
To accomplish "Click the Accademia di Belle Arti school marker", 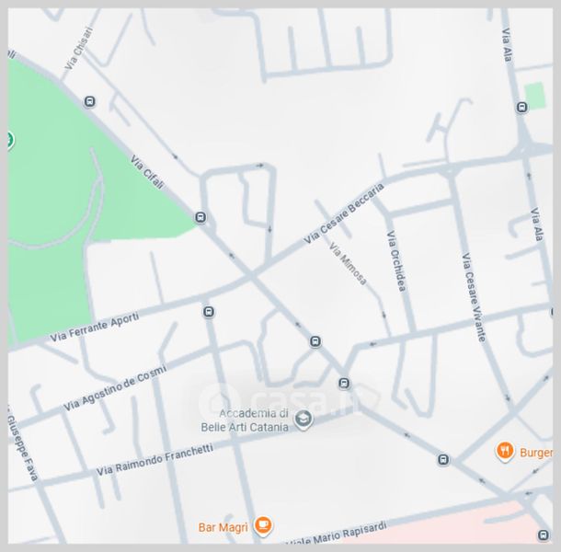I will click(x=303, y=420).
